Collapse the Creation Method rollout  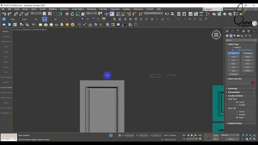(x=235, y=96)
